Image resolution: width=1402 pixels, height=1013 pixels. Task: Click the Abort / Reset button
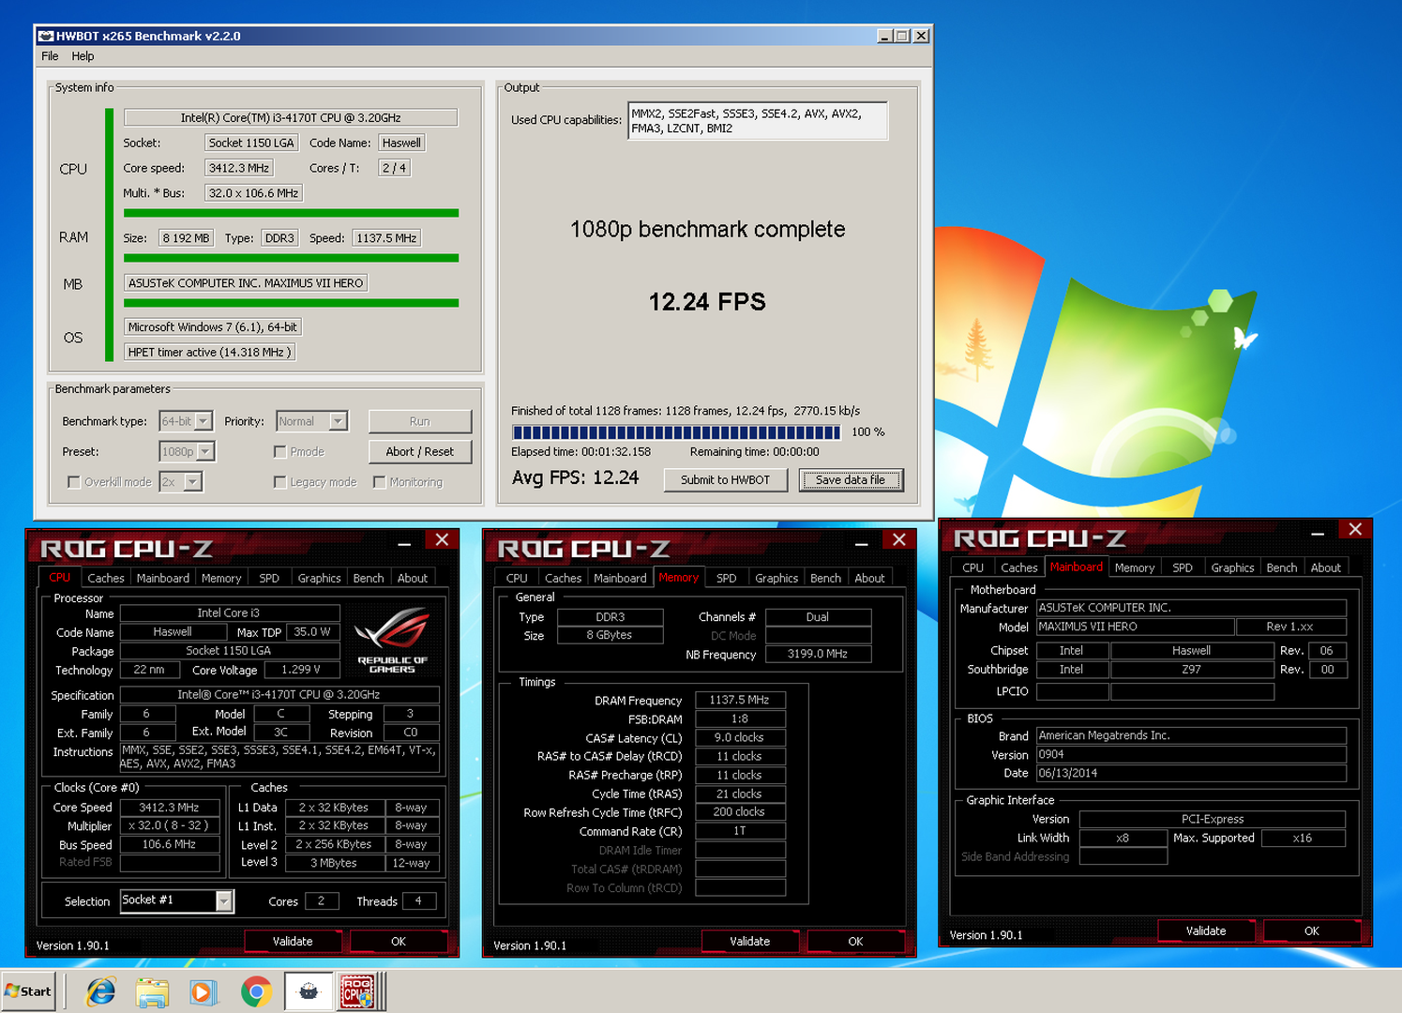pyautogui.click(x=420, y=451)
